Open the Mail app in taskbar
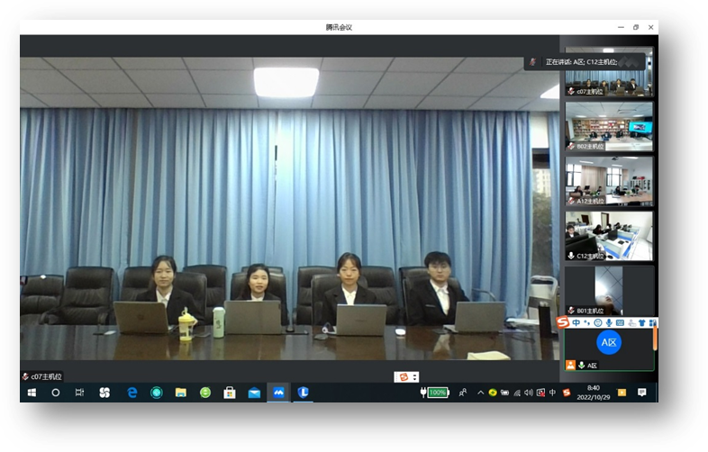This screenshot has width=708, height=452. (254, 393)
